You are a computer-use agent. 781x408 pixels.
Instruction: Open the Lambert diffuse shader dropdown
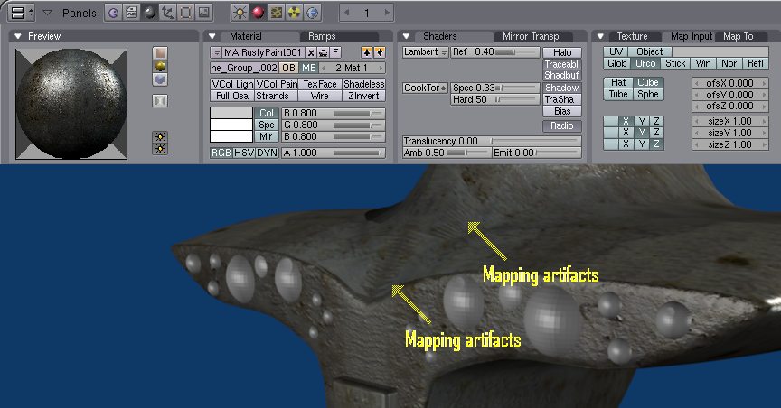[x=425, y=52]
